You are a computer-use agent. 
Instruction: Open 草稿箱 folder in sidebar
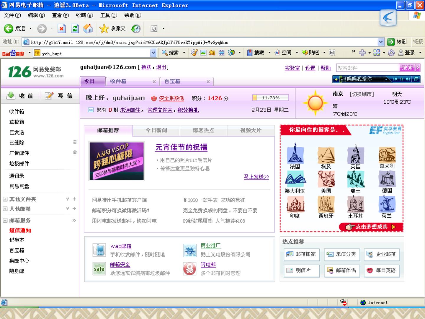17,122
